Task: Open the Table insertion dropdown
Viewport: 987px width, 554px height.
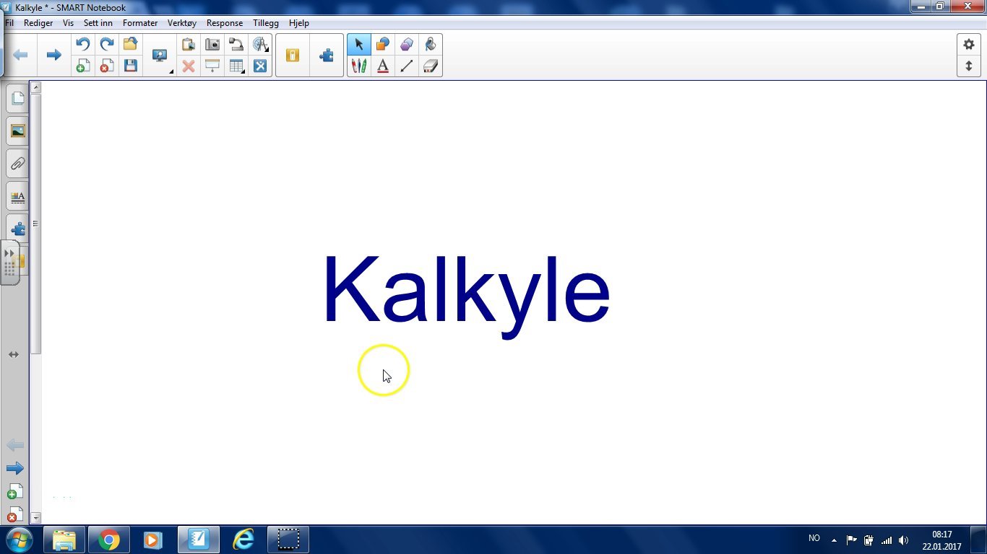Action: [243, 71]
